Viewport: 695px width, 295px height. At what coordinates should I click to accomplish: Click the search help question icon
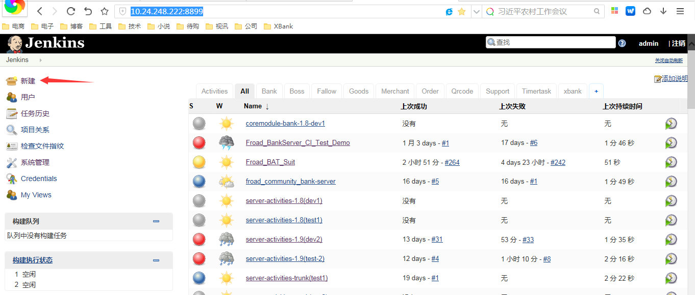point(622,43)
